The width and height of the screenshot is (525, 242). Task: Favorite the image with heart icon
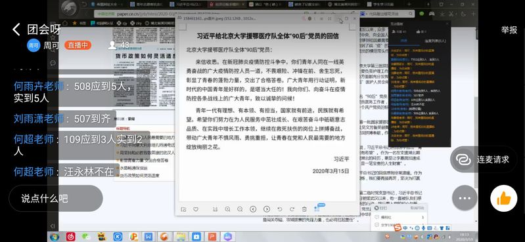196,209
